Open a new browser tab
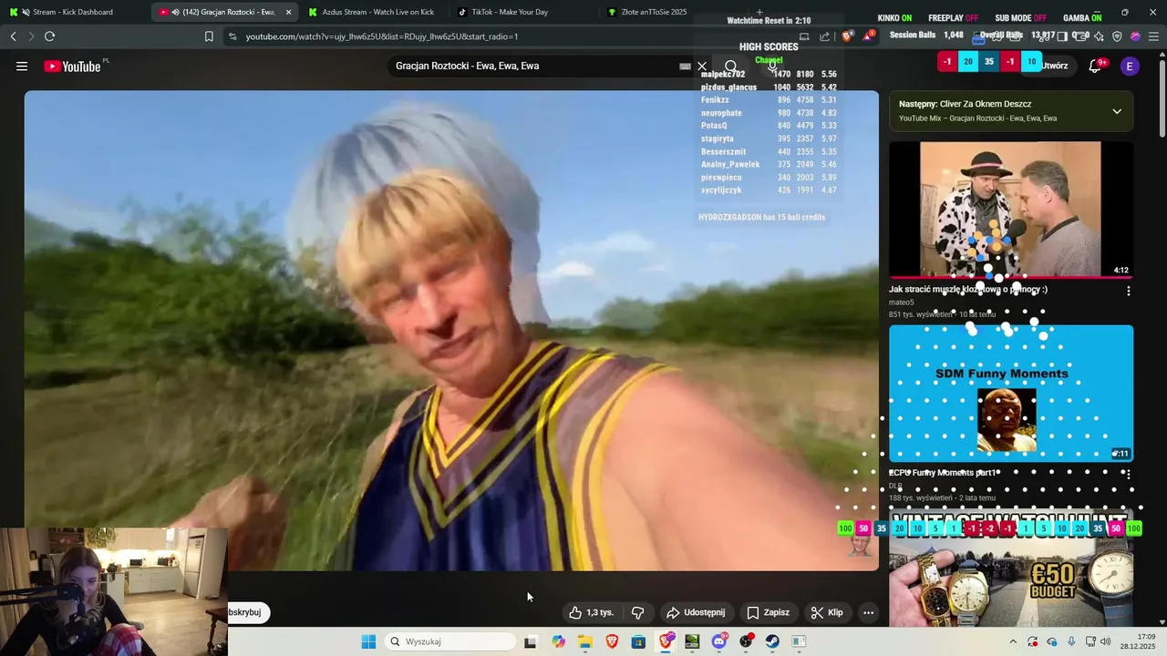 tap(759, 12)
